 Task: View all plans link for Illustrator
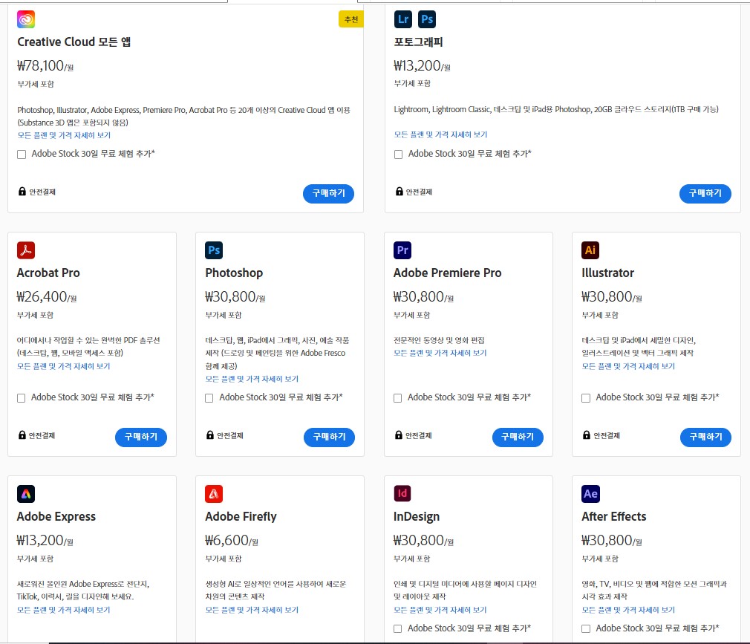[x=628, y=366]
